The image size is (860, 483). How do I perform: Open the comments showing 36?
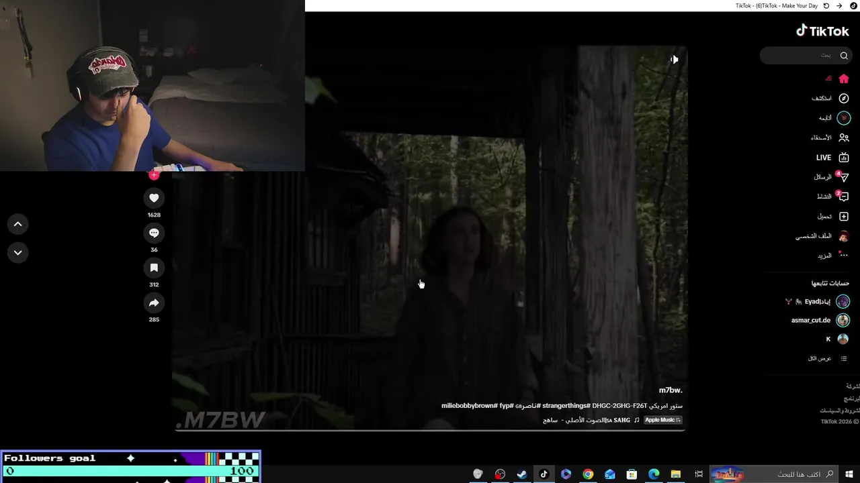coord(154,233)
